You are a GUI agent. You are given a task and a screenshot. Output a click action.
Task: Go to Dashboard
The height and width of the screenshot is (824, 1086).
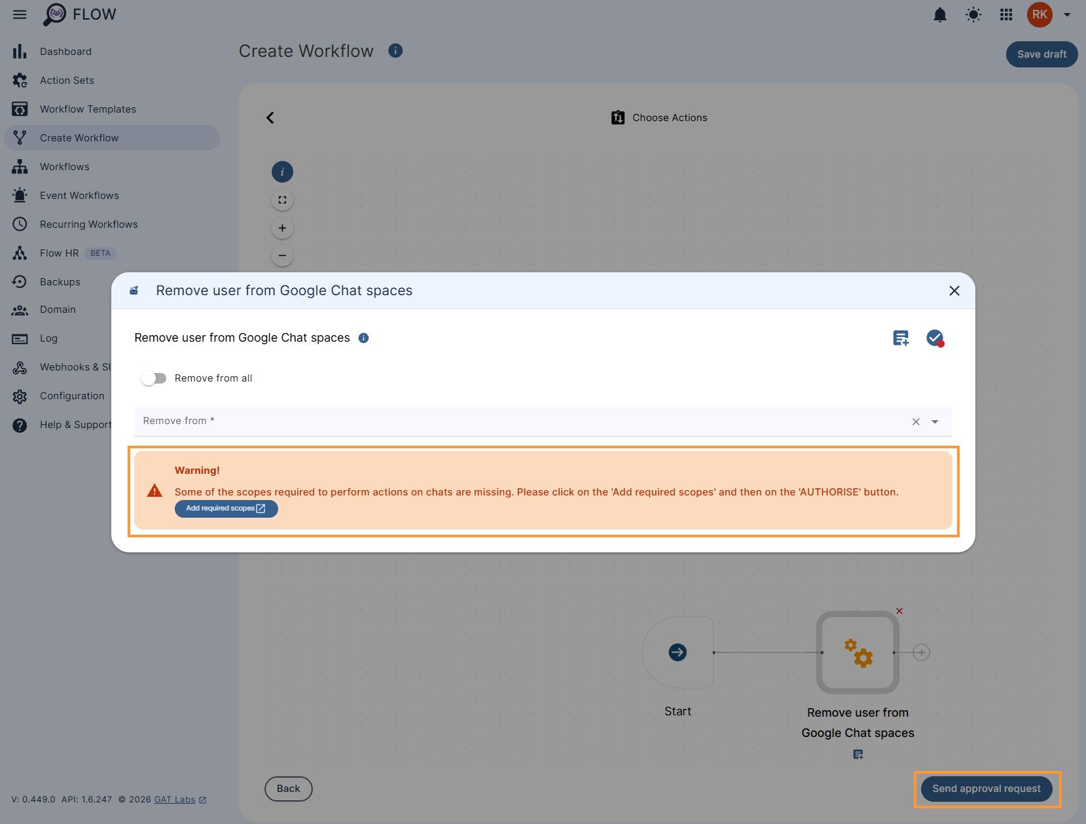point(112,52)
